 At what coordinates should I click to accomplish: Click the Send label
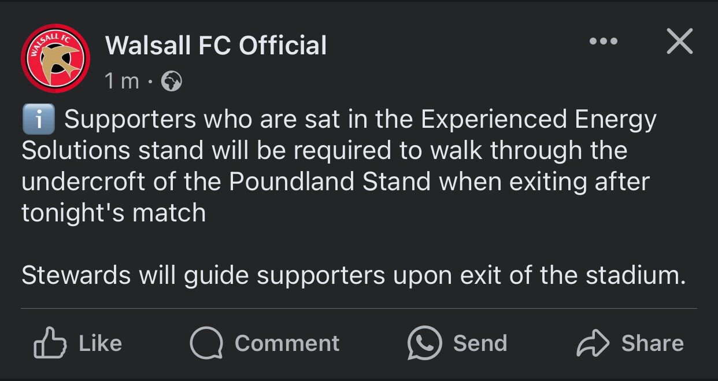[480, 343]
